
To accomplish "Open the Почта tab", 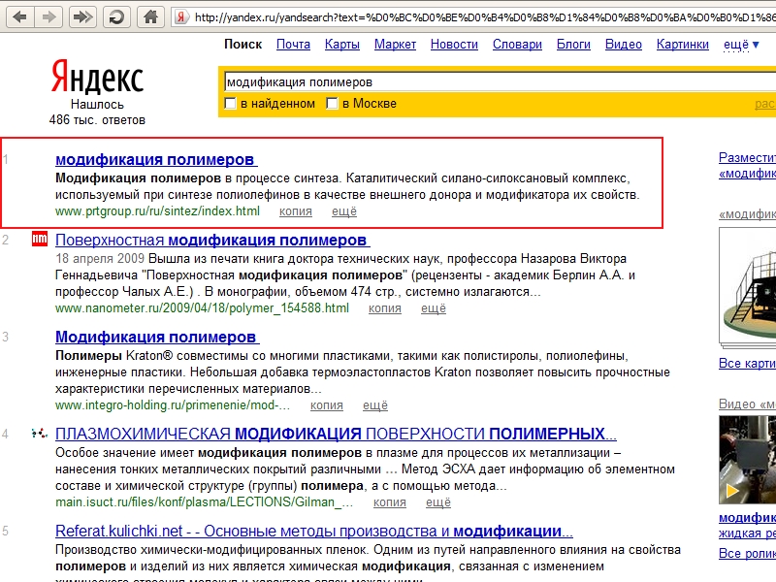I will coord(293,44).
